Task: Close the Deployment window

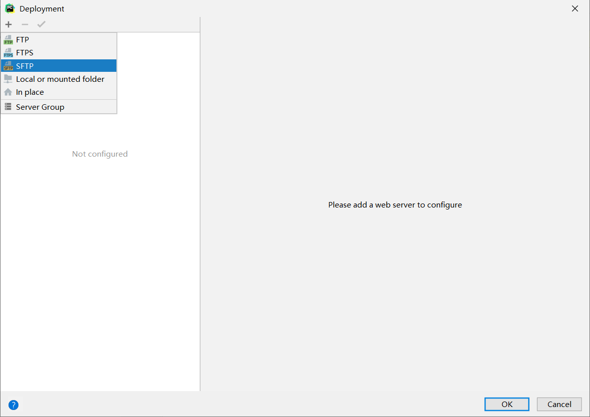Action: (x=575, y=8)
